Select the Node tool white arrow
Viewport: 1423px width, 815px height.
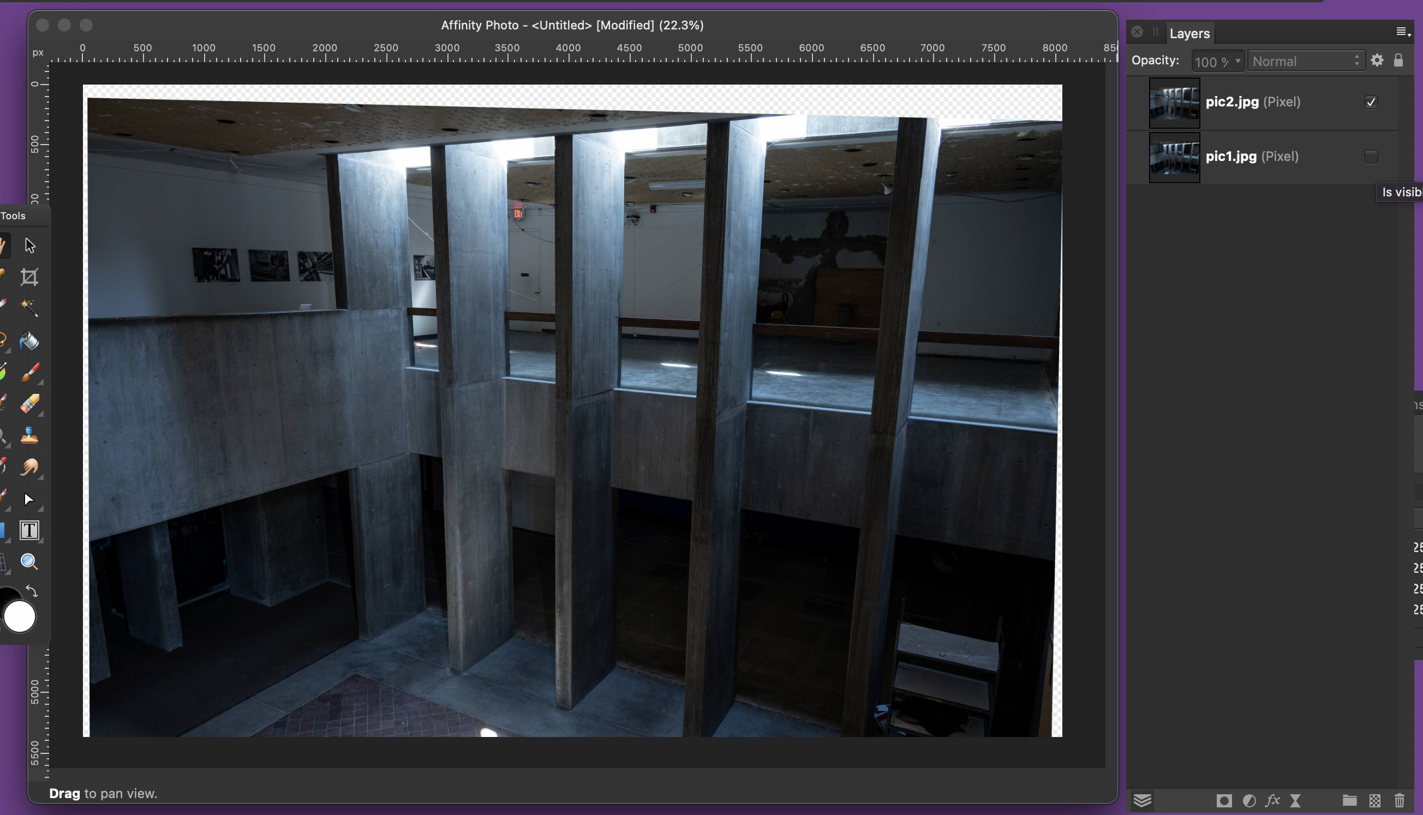[29, 499]
